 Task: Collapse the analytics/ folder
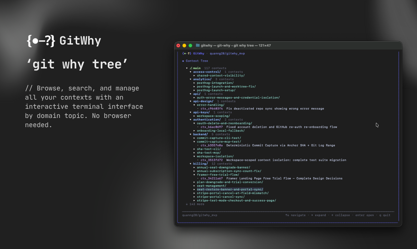[201, 79]
